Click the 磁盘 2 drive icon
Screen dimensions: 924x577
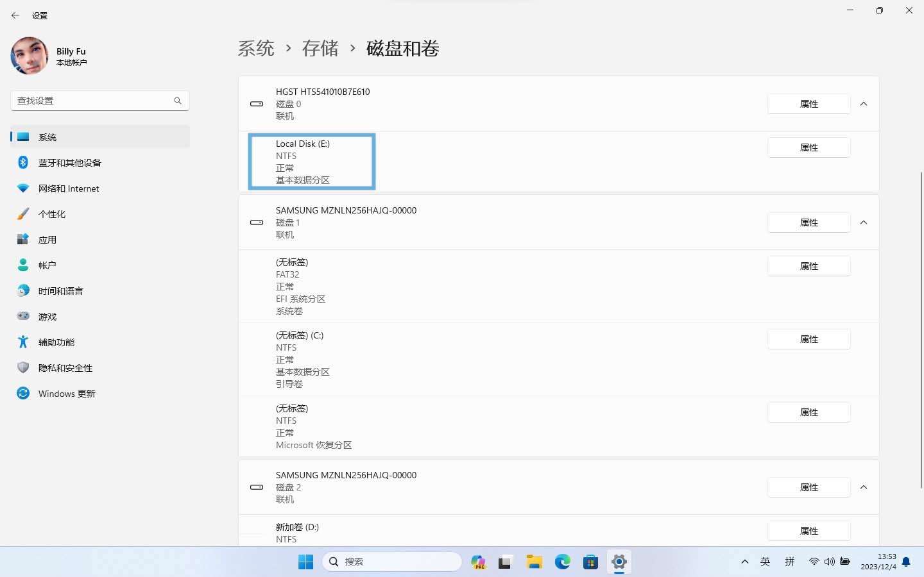pos(257,487)
